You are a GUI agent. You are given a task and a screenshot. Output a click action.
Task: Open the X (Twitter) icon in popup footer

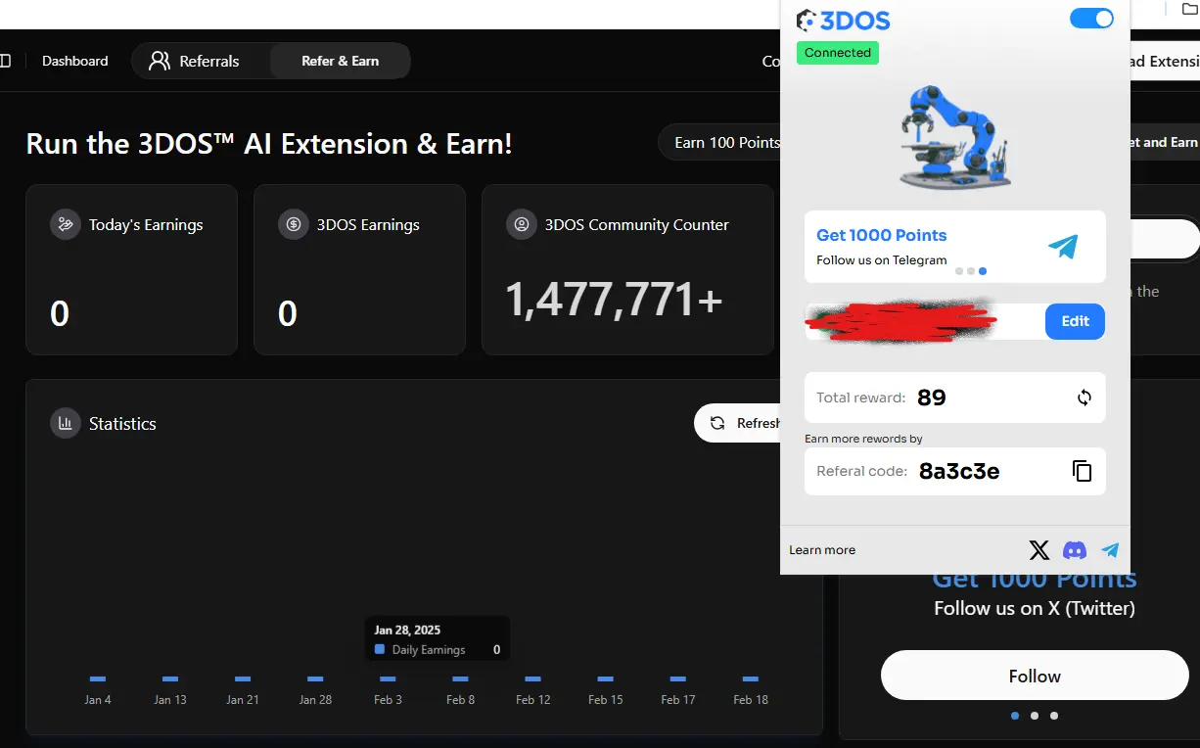(x=1039, y=550)
